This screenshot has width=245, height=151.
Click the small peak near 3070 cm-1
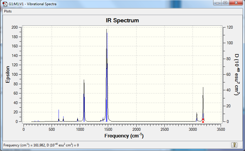click(197, 117)
